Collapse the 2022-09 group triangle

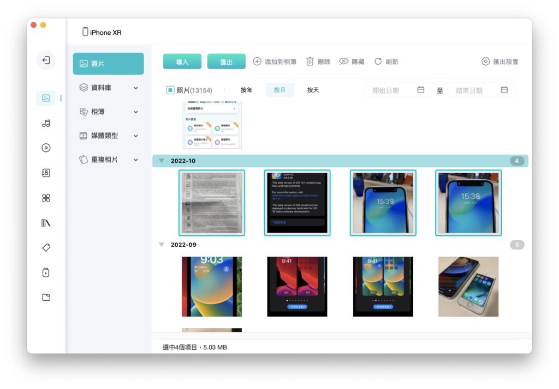pos(162,245)
